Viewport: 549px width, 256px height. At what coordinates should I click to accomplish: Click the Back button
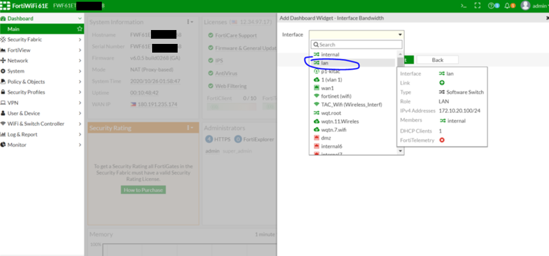click(437, 60)
